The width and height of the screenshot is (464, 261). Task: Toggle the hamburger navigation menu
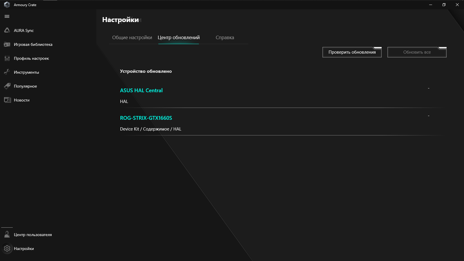click(x=7, y=17)
